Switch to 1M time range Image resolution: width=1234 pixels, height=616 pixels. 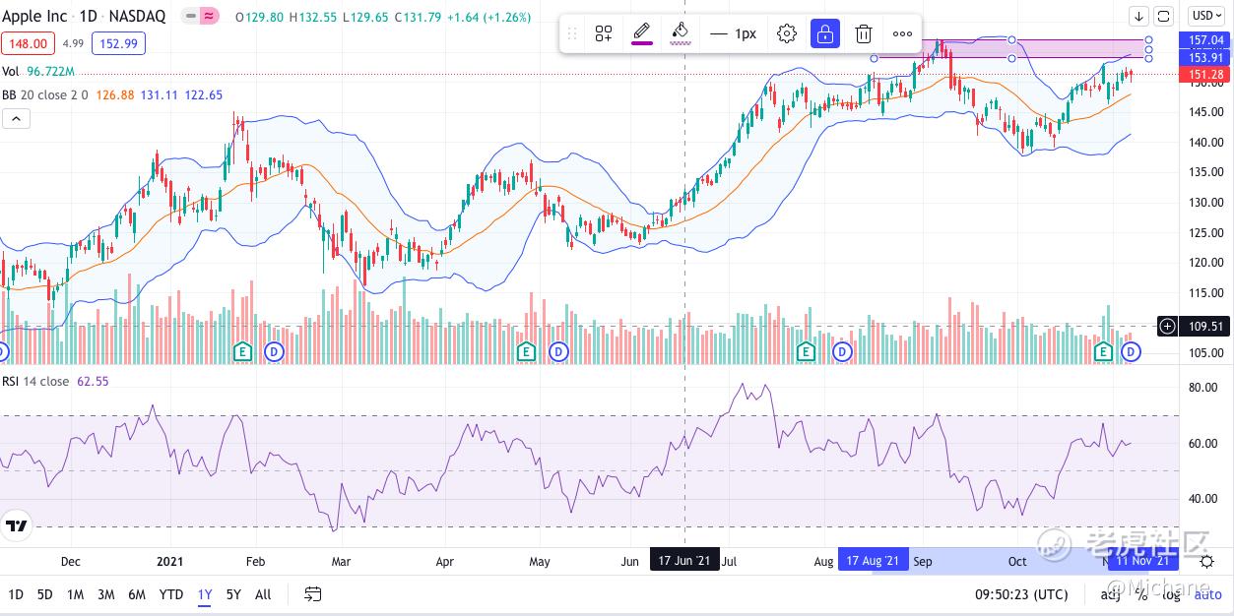click(x=75, y=594)
